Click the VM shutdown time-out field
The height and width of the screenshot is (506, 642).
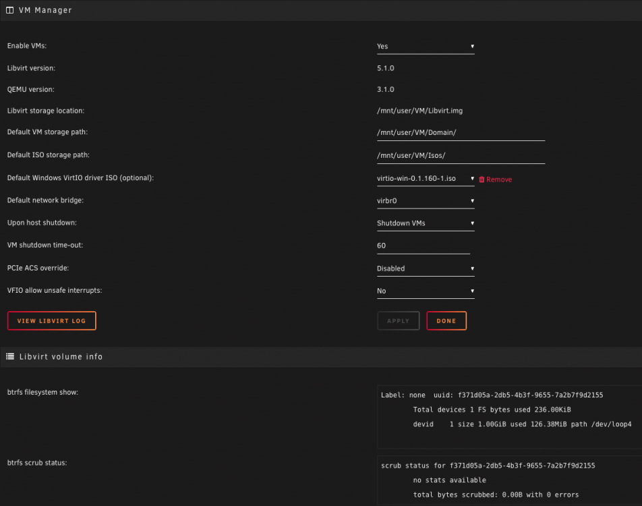[x=424, y=246]
